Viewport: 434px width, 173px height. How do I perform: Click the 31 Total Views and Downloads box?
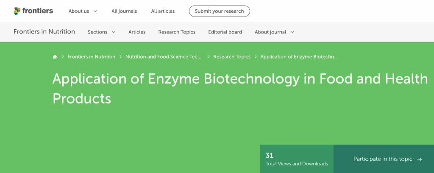pyautogui.click(x=297, y=159)
